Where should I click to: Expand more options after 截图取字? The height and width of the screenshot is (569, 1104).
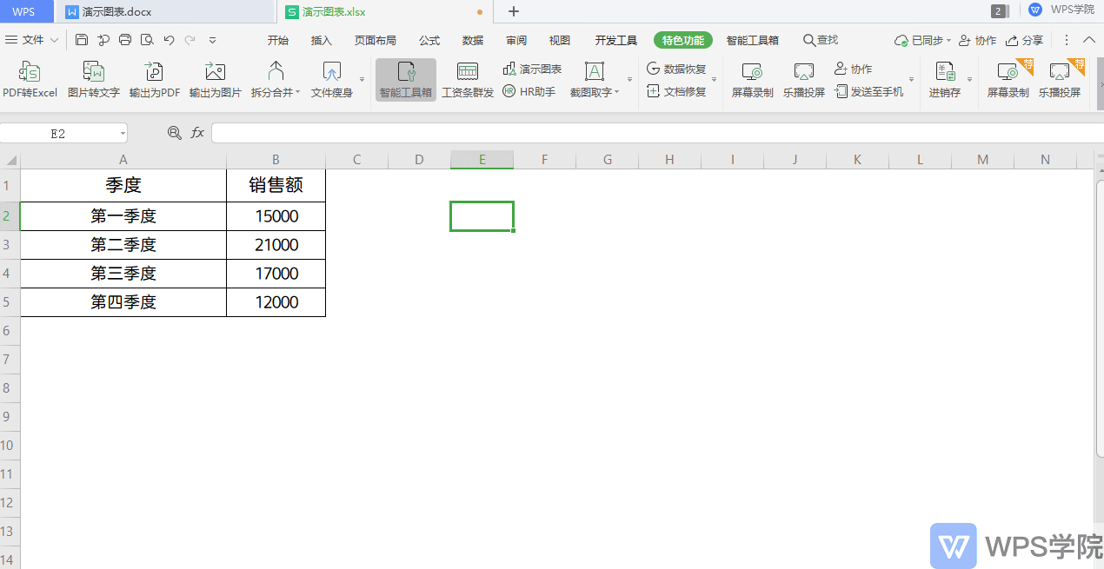[630, 80]
